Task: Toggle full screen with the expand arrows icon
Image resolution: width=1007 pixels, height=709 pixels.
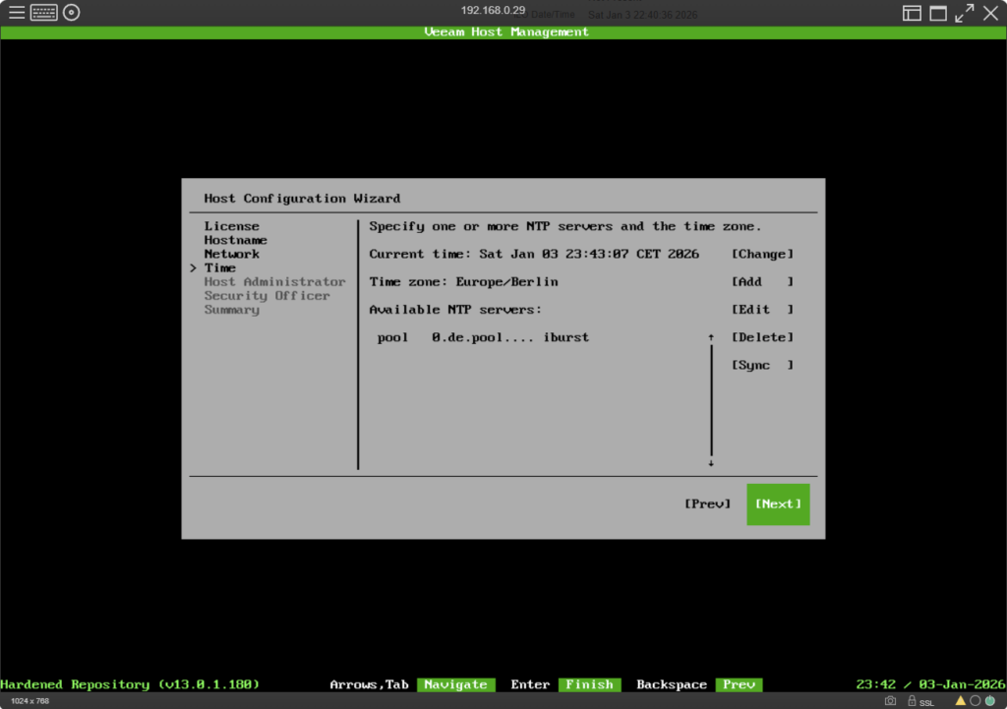Action: pyautogui.click(x=965, y=13)
